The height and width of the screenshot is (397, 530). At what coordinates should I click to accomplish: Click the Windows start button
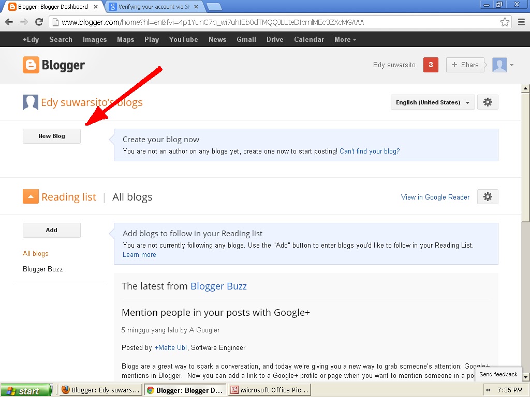click(26, 391)
